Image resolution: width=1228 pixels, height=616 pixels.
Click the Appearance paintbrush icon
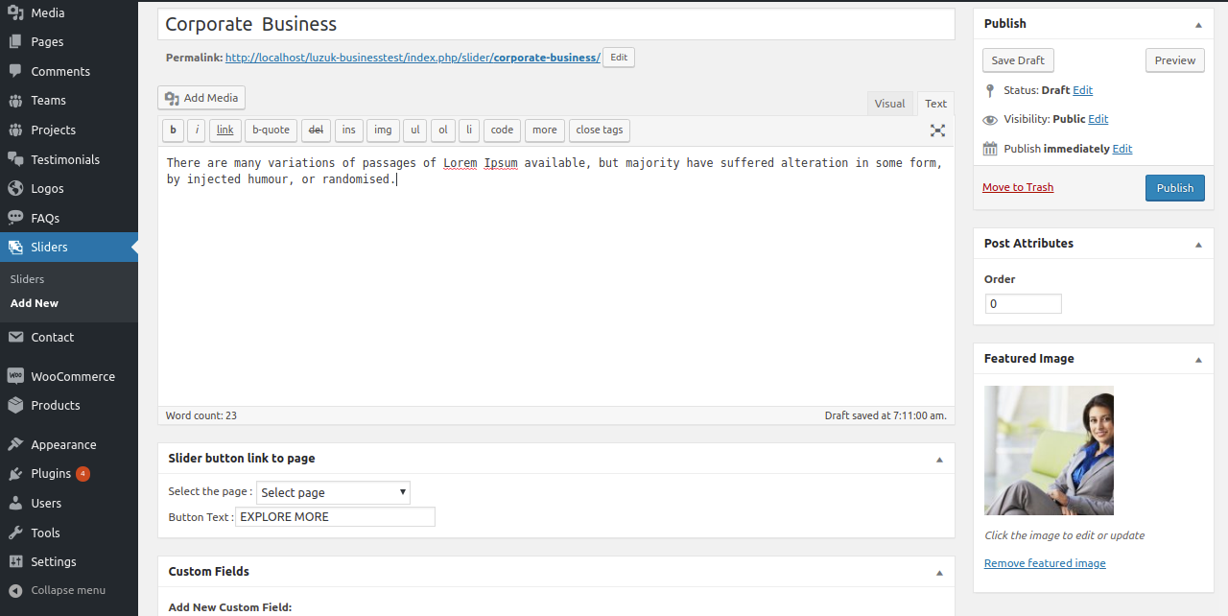pyautogui.click(x=15, y=444)
